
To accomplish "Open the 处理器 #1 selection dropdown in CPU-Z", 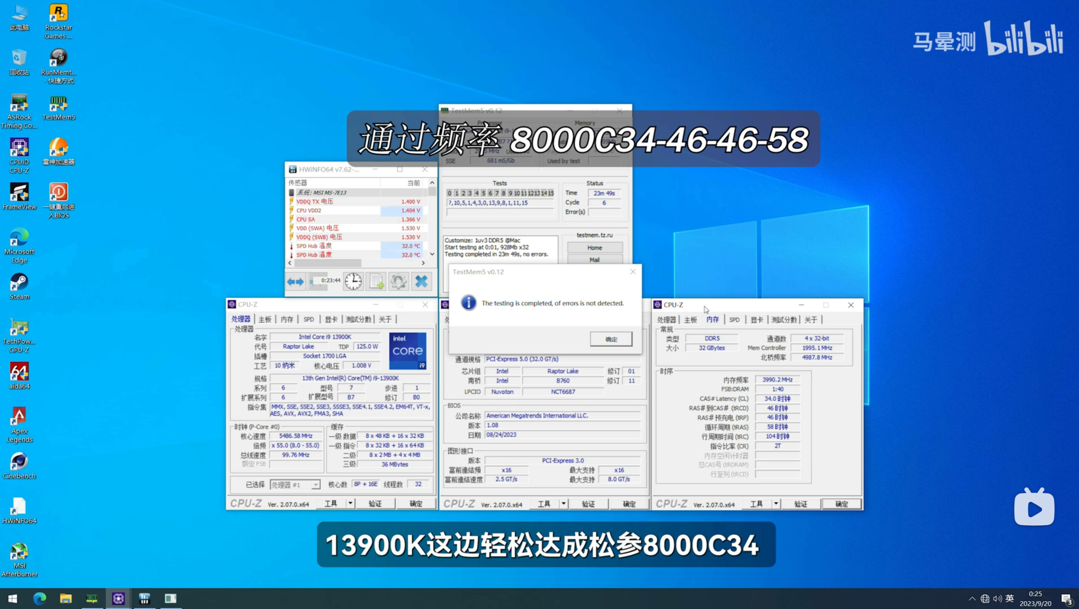I will pyautogui.click(x=295, y=485).
